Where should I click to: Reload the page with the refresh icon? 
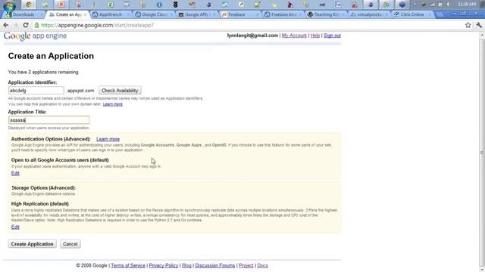(26, 25)
